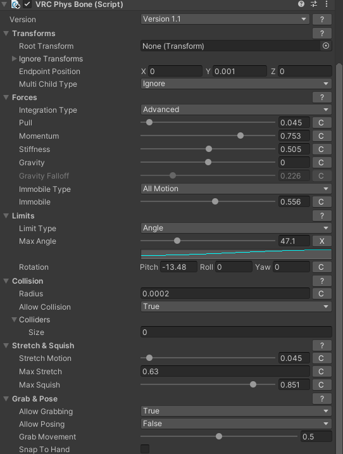The image size is (343, 454).
Task: Click the Momentum slider handle
Action: click(x=240, y=136)
